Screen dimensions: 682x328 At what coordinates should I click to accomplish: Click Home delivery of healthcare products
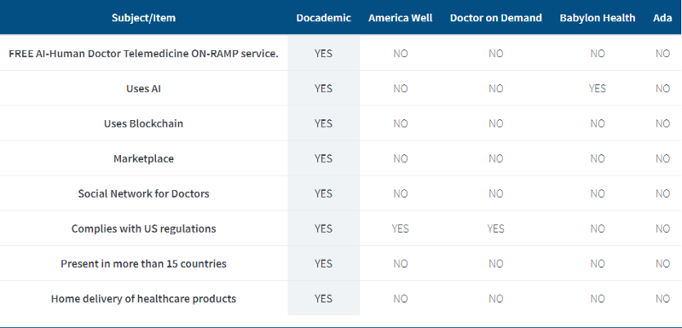pyautogui.click(x=143, y=299)
